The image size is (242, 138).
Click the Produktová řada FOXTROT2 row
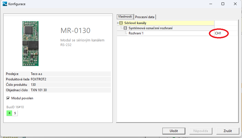coord(58,79)
